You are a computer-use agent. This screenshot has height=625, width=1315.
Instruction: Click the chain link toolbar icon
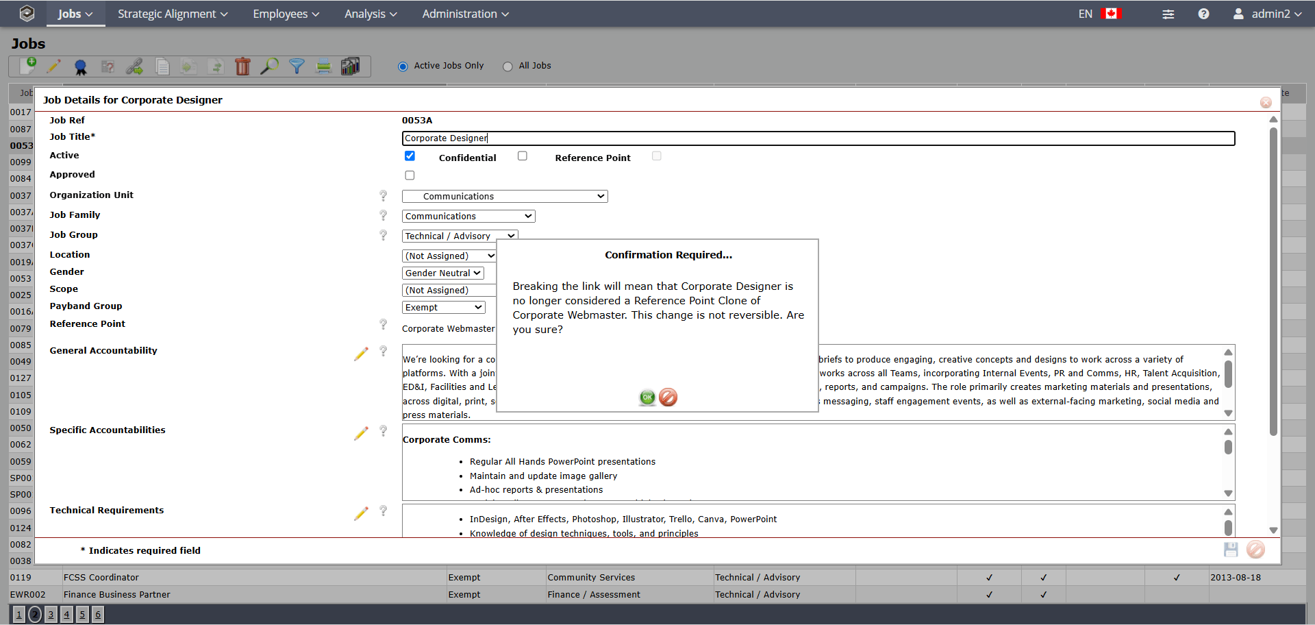click(134, 66)
